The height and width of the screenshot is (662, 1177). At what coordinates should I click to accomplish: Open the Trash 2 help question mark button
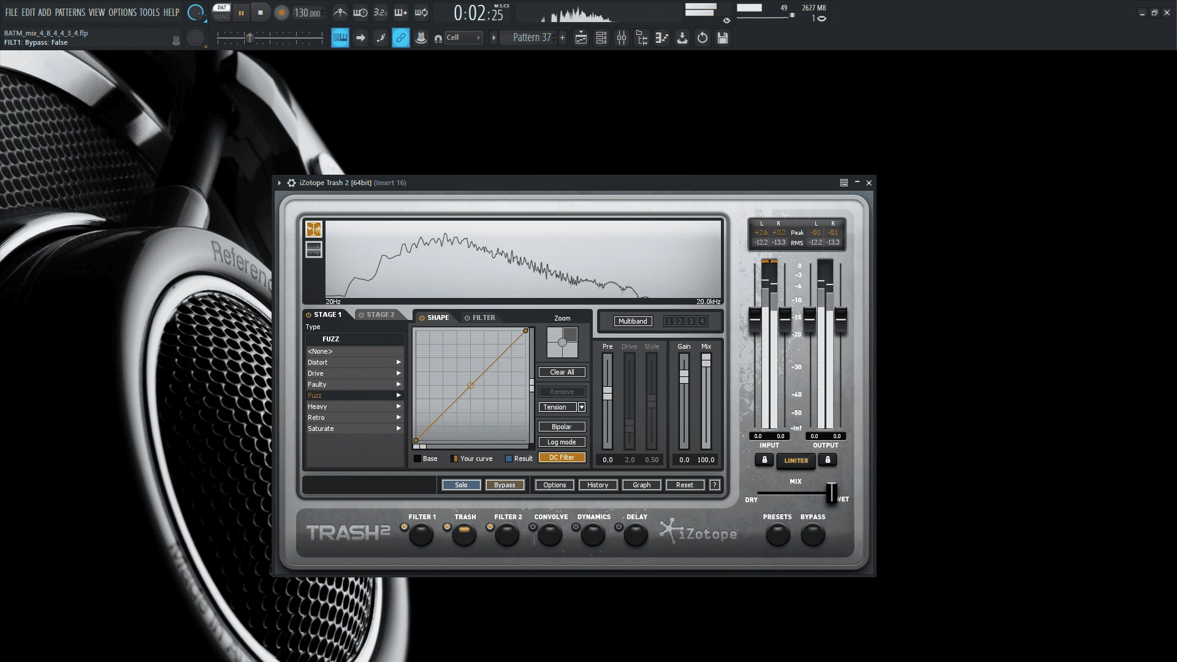tap(714, 485)
